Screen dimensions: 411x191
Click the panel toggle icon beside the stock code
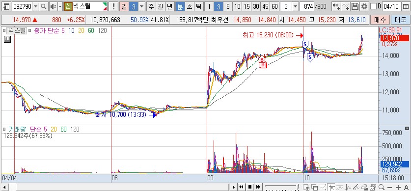click(x=7, y=6)
